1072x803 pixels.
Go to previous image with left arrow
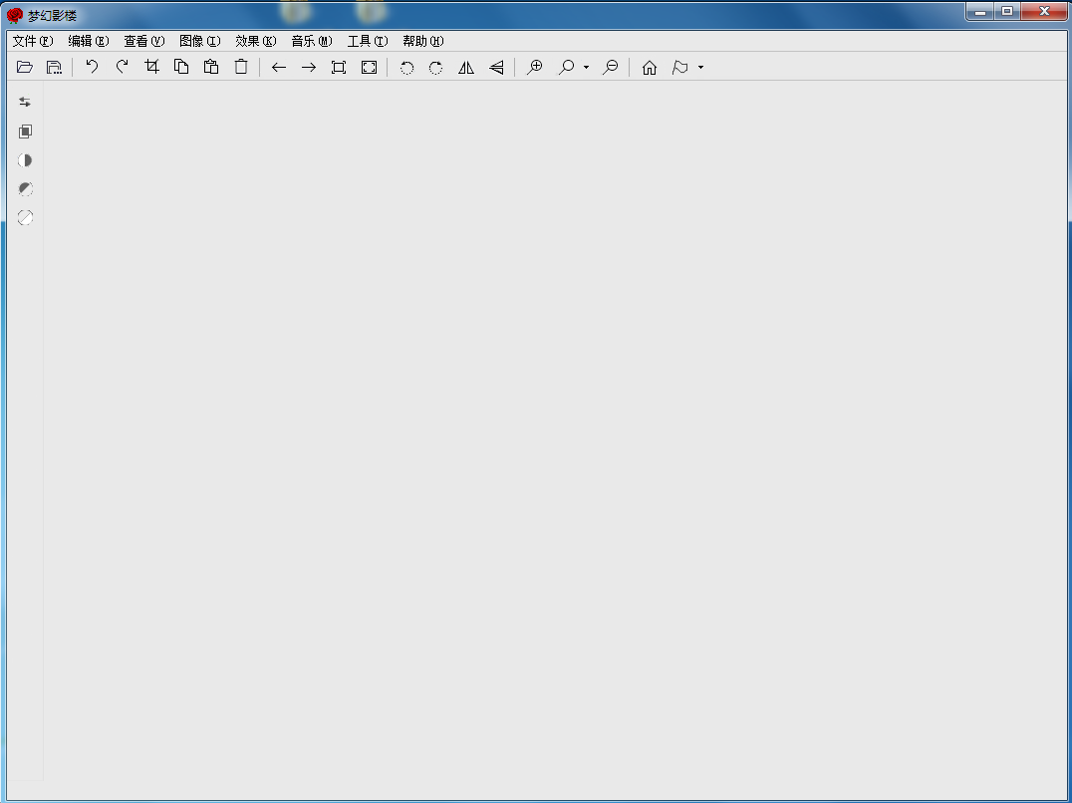pyautogui.click(x=278, y=67)
